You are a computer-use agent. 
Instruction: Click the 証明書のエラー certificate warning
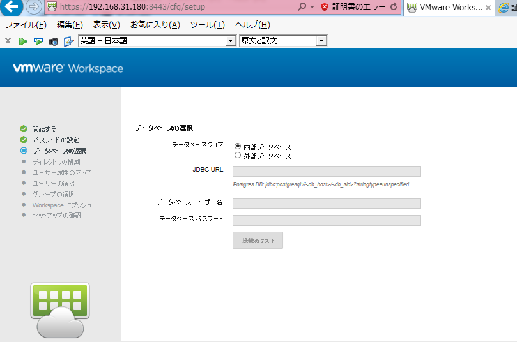(x=352, y=7)
